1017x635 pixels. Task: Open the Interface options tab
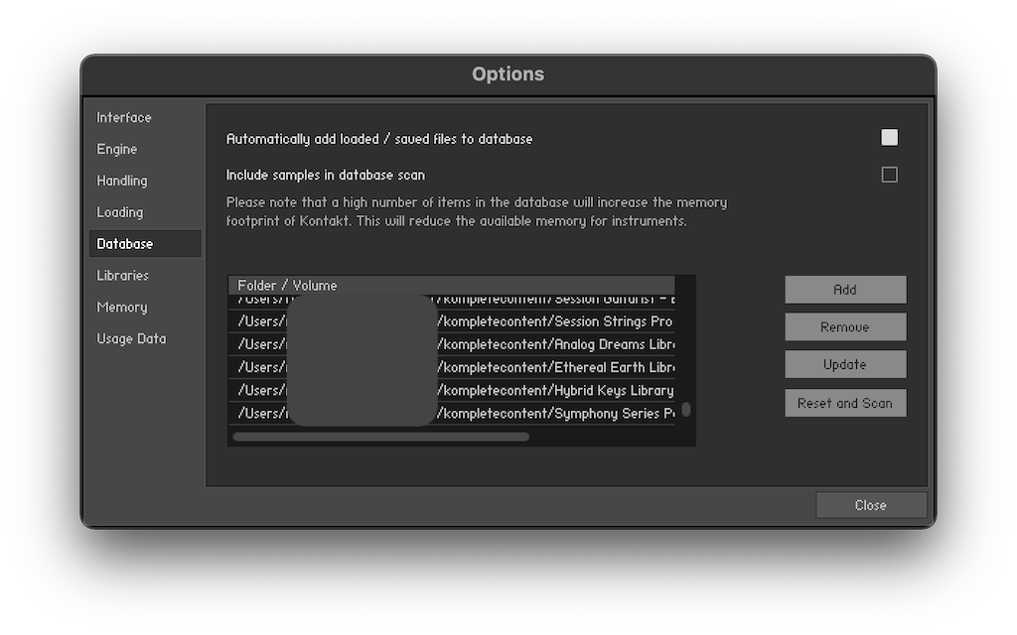(x=124, y=117)
